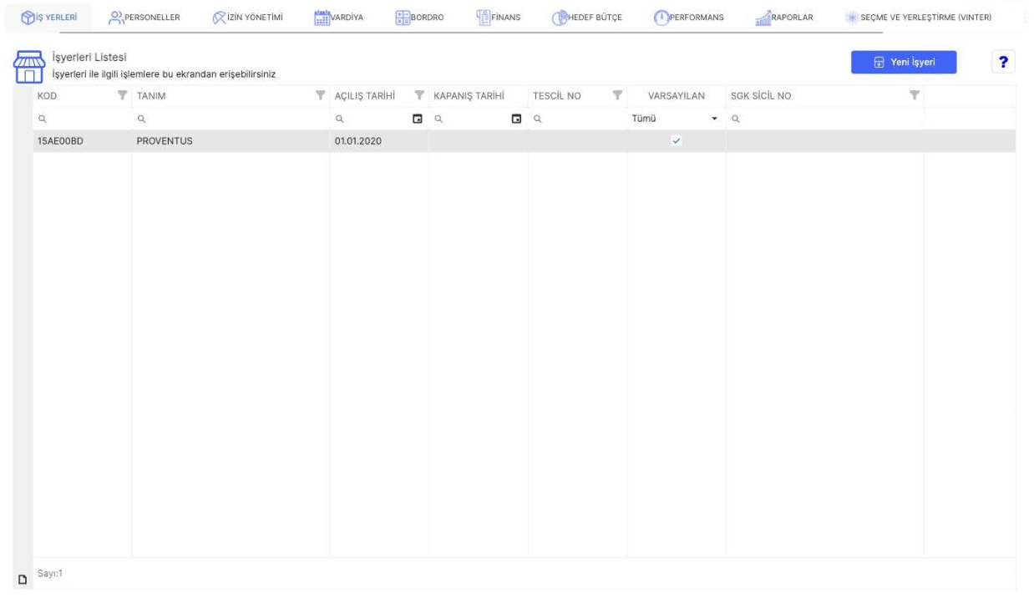Open the KOD column filter icon
This screenshot has height=598, width=1034.
(x=122, y=96)
